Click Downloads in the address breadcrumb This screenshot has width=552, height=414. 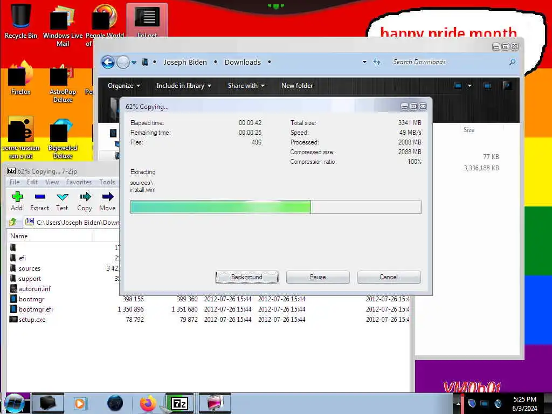tap(243, 63)
